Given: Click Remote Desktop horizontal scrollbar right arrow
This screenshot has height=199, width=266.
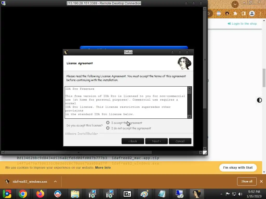Looking at the screenshot, I should pos(201,152).
